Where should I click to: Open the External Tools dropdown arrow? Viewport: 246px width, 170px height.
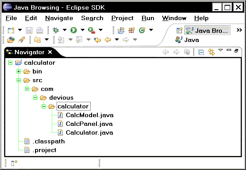click(100, 30)
